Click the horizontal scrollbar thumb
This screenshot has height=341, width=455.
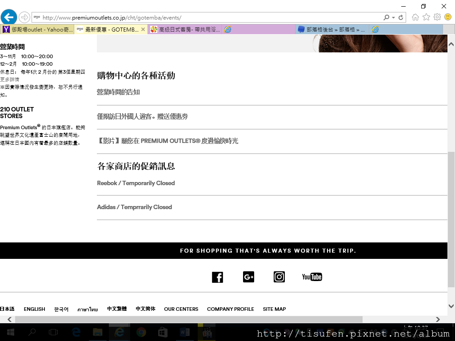coord(188,319)
